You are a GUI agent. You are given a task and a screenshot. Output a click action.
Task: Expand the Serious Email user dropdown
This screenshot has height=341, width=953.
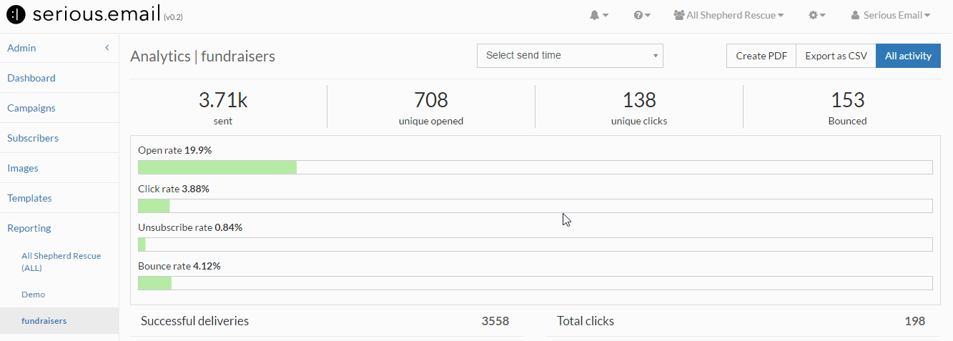coord(891,15)
